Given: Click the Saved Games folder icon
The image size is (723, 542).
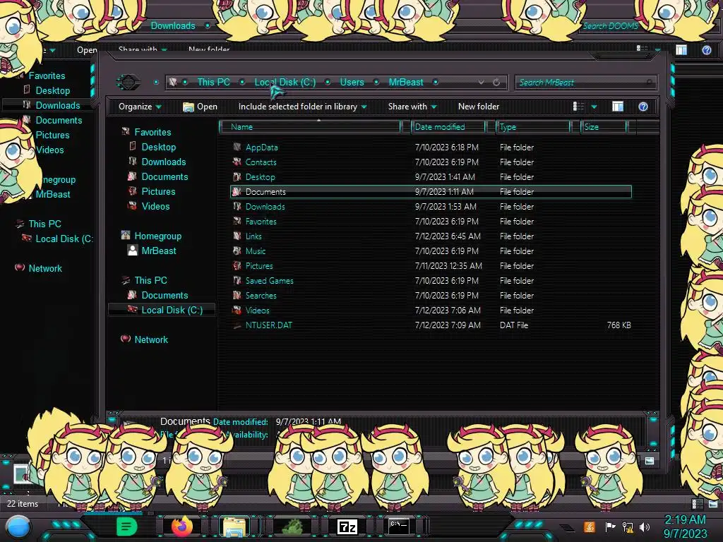Looking at the screenshot, I should (237, 280).
